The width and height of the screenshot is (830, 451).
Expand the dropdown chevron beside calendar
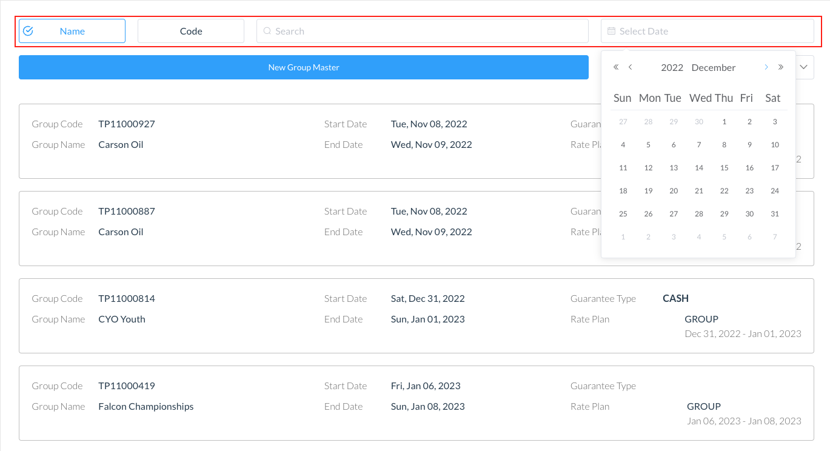click(x=805, y=67)
